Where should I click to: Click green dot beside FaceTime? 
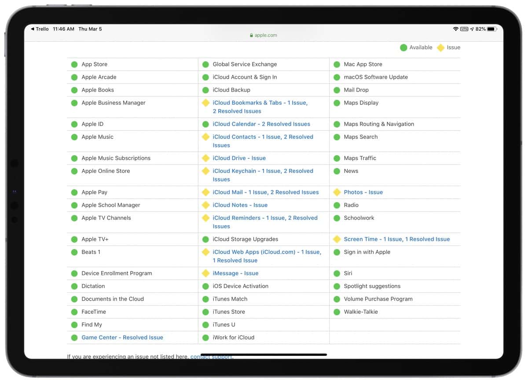tap(74, 312)
